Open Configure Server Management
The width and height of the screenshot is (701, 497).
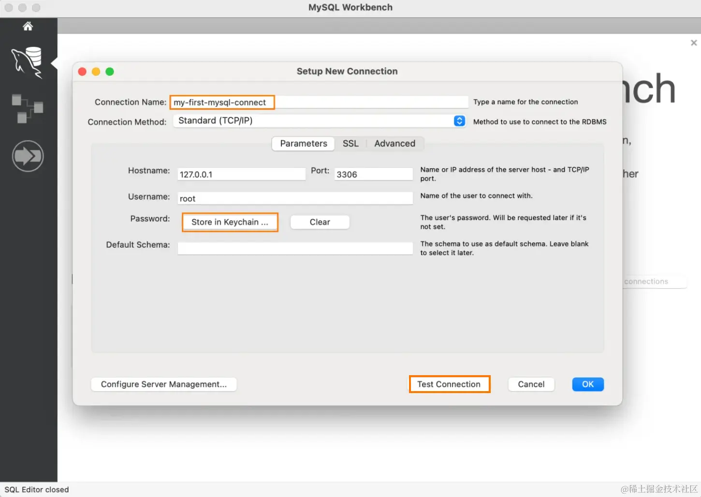tap(164, 384)
